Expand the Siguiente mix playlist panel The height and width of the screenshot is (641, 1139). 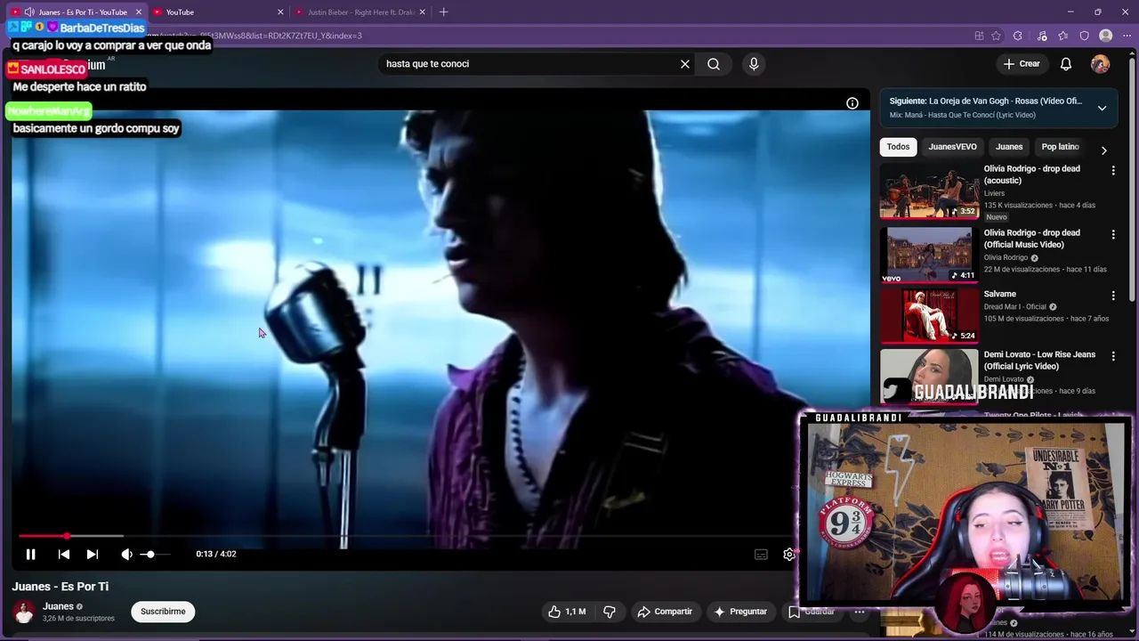point(1102,108)
